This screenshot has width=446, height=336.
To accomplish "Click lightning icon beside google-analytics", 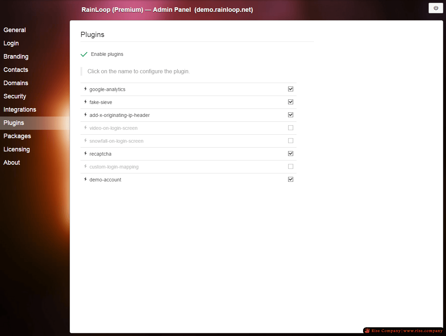I will [85, 89].
